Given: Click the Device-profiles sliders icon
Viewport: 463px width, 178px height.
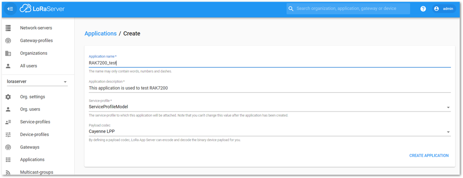Looking at the screenshot, I should tap(8, 134).
